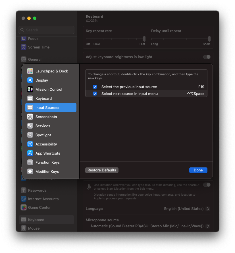Select the Display sun icon
The height and width of the screenshot is (253, 235).
pyautogui.click(x=30, y=80)
